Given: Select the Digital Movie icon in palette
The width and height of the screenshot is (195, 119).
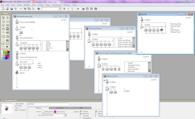Looking at the screenshot, I should click(7, 29).
